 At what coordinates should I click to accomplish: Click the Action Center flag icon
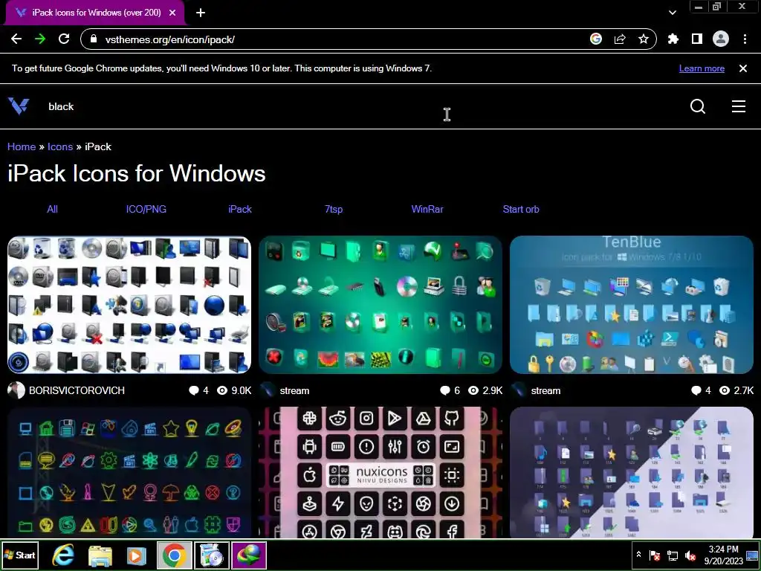(x=655, y=555)
